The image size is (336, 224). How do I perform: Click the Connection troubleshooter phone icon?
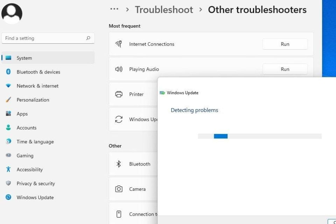tap(119, 214)
